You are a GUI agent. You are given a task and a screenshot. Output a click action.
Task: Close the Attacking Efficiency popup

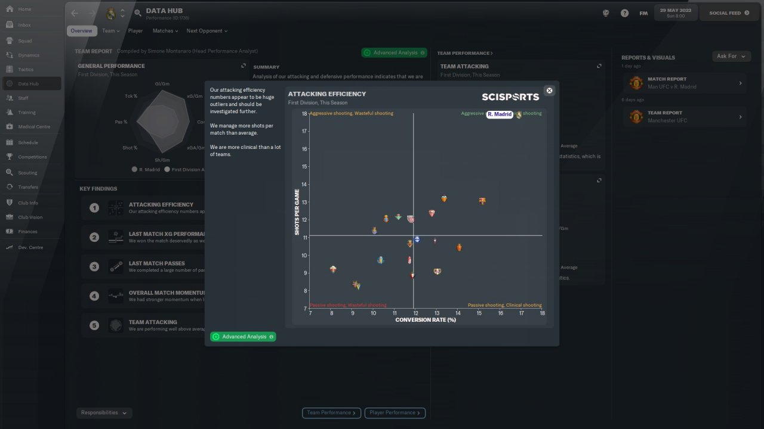[x=550, y=91]
